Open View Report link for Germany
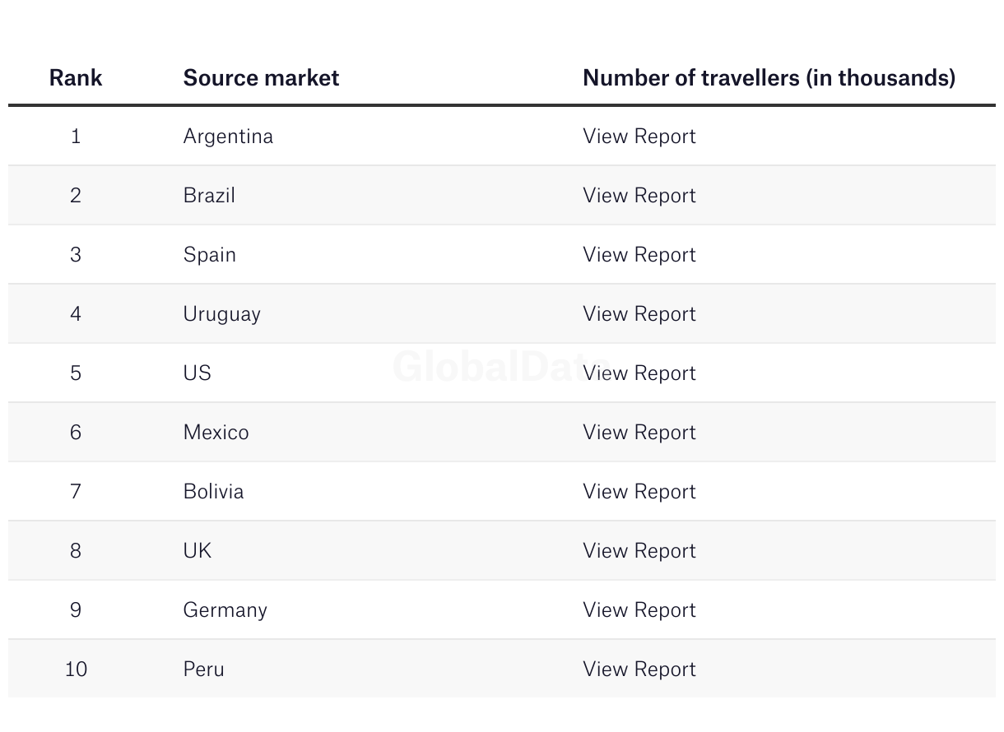 click(639, 609)
